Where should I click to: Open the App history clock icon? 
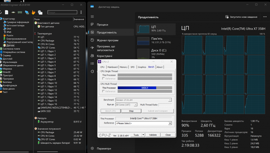point(92,40)
